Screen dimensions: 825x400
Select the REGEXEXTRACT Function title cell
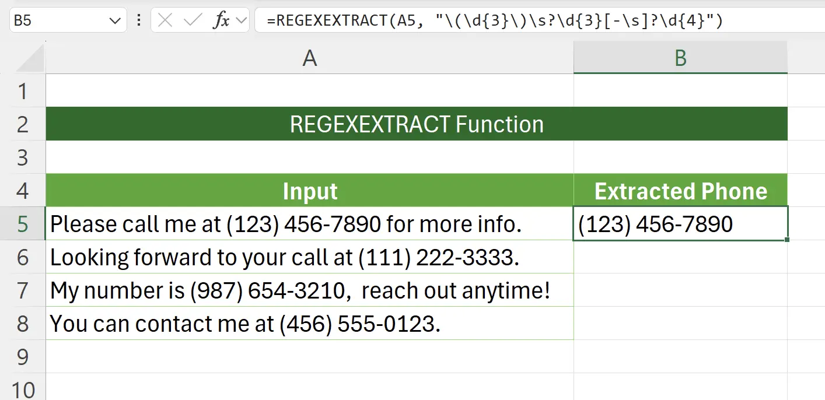tap(417, 124)
